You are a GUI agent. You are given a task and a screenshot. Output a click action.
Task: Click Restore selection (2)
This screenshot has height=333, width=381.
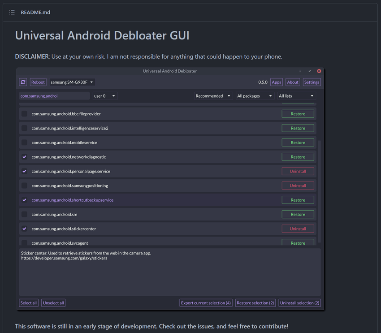pos(255,303)
